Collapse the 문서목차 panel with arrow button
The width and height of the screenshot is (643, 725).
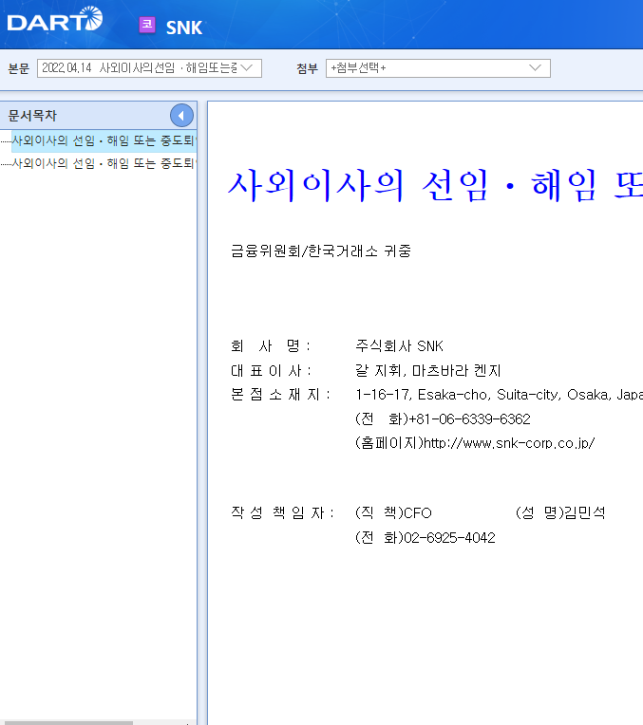181,116
